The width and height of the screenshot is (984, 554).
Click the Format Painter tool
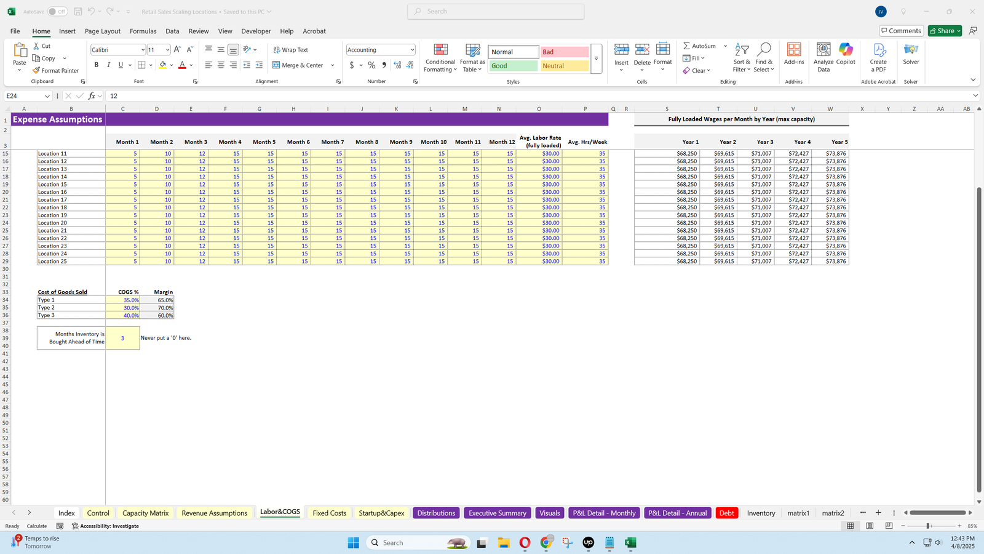tap(56, 71)
